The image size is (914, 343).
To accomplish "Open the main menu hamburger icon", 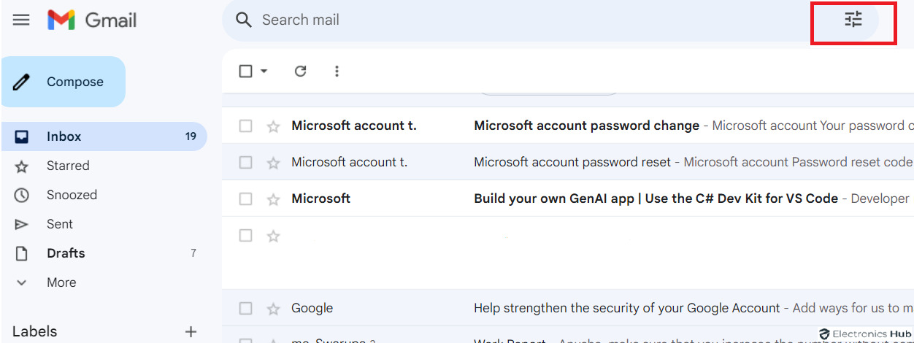I will tap(22, 20).
